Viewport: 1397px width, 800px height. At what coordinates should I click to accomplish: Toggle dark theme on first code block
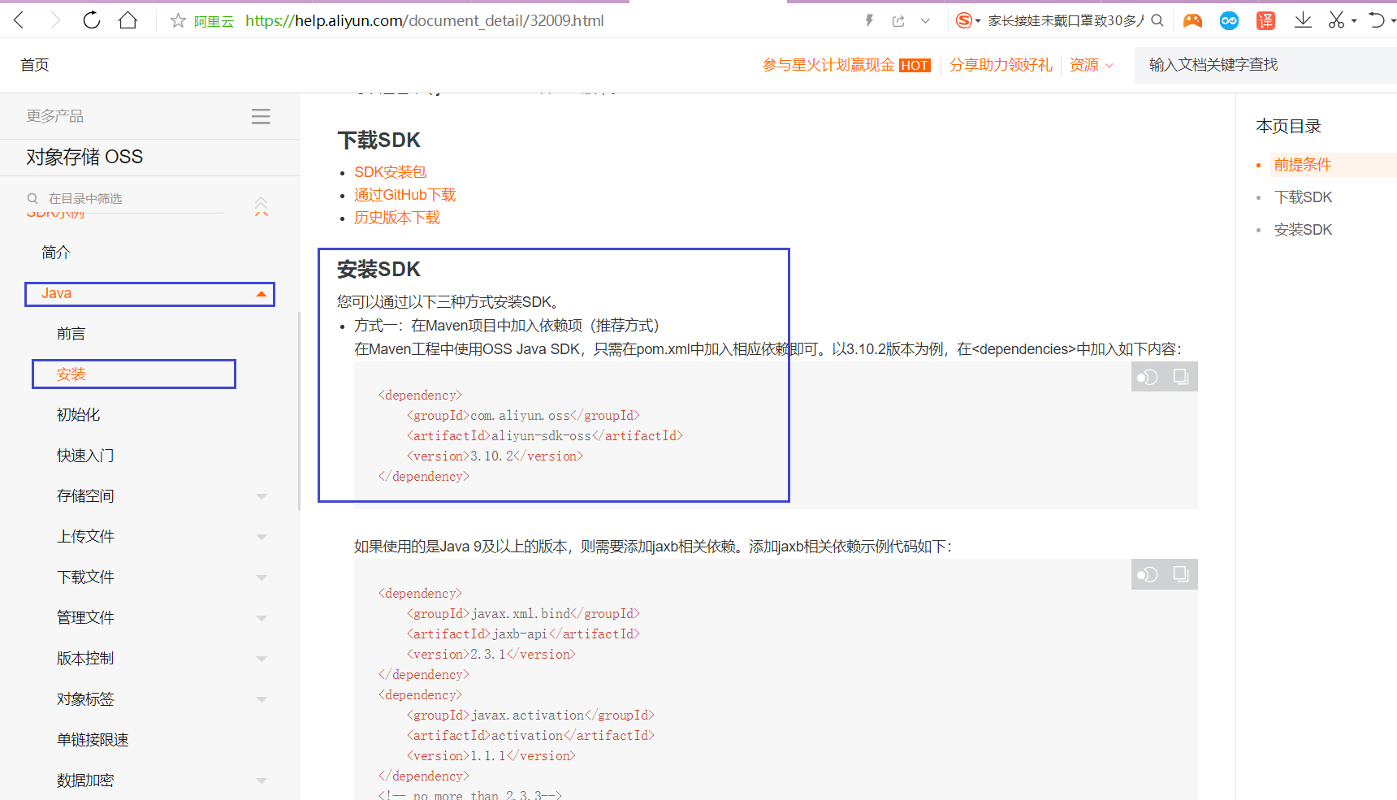click(x=1147, y=377)
